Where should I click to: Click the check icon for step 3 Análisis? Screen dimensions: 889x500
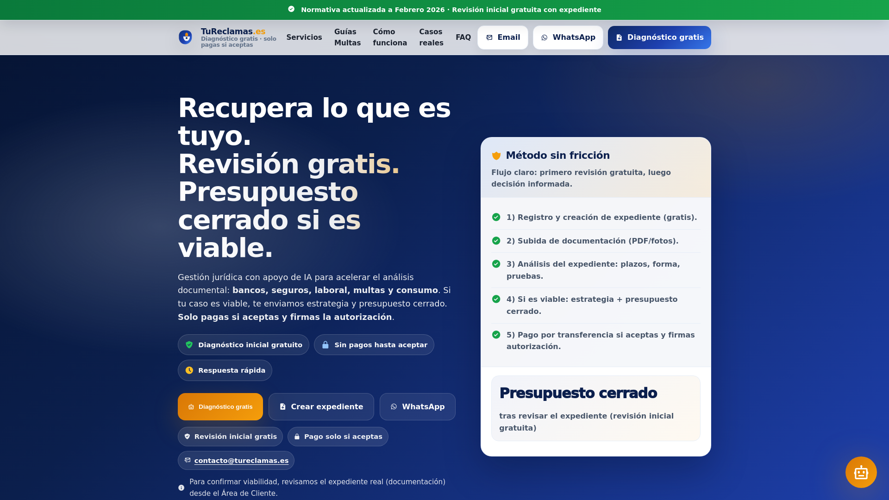pos(496,264)
